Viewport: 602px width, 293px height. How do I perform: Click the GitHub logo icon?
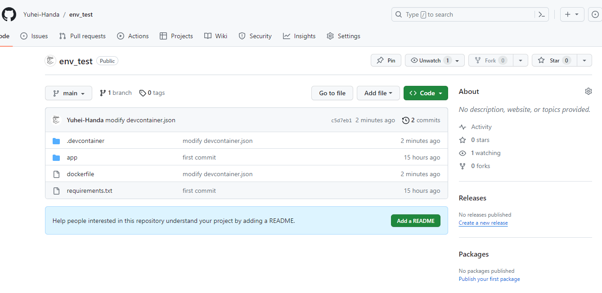pyautogui.click(x=9, y=14)
